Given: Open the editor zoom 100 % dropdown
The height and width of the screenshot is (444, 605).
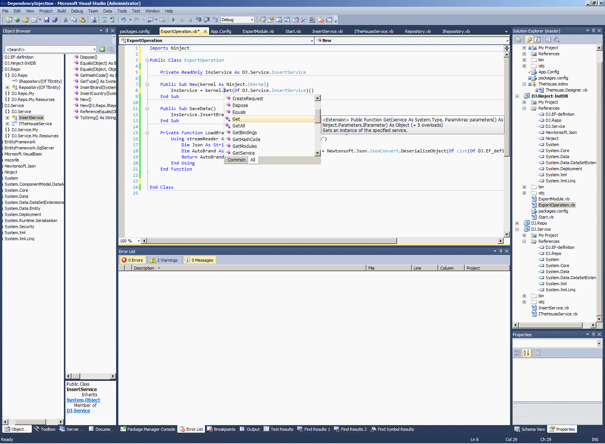Looking at the screenshot, I should tap(139, 241).
